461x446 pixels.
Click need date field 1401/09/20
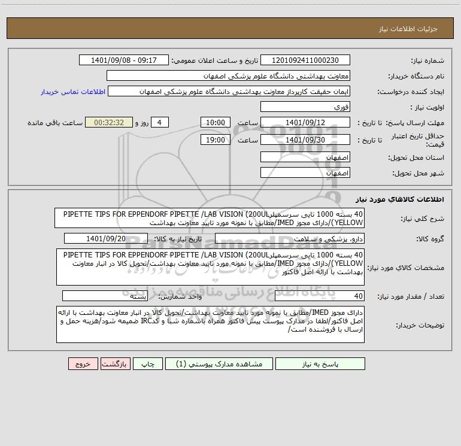point(106,239)
